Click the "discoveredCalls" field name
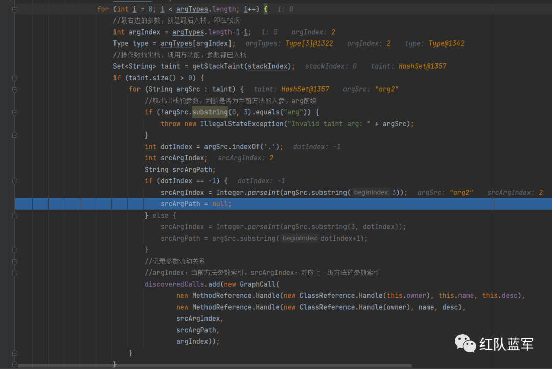552x369 pixels. (x=174, y=284)
